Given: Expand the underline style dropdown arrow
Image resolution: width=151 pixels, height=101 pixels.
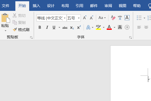Looking at the screenshot, I should (59, 28).
